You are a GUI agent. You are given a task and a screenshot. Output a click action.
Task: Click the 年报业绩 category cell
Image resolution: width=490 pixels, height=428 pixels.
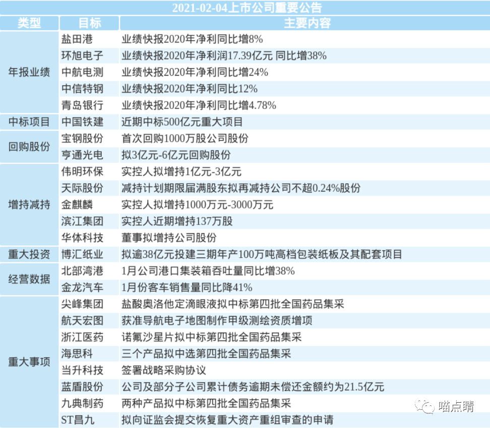tap(29, 72)
